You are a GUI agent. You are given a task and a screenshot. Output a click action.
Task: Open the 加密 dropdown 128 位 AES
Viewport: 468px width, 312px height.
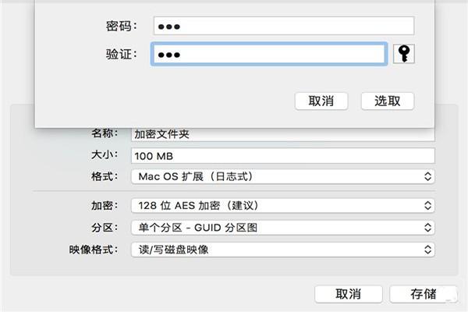pyautogui.click(x=282, y=205)
